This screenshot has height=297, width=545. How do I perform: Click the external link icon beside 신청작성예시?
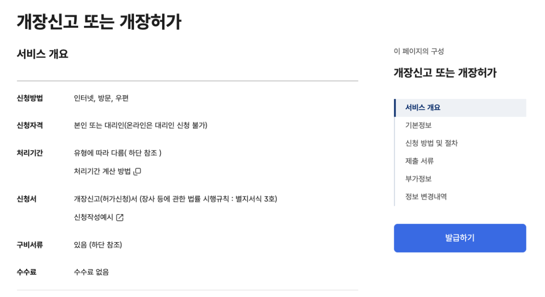pyautogui.click(x=119, y=218)
